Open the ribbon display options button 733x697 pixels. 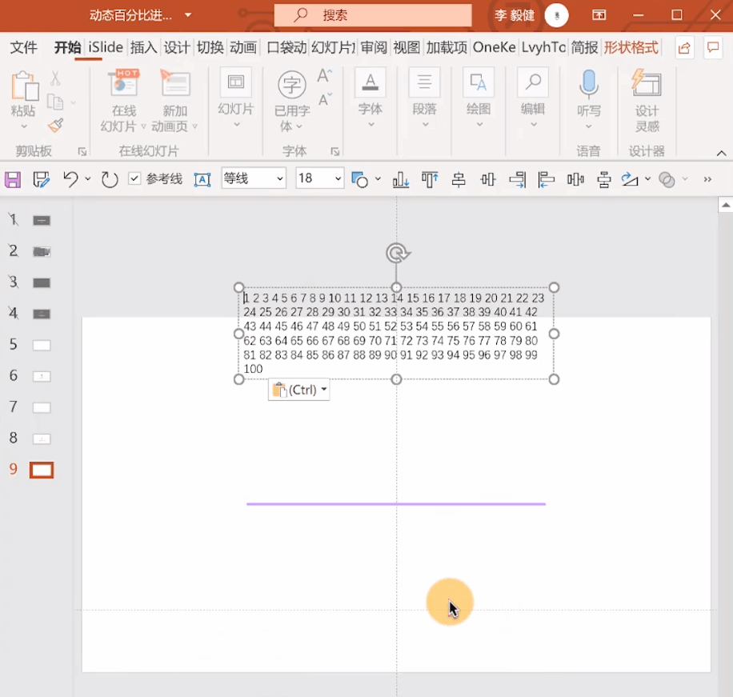tap(599, 15)
